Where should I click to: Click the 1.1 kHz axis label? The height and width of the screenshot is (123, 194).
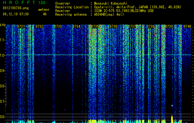(x=2, y=40)
